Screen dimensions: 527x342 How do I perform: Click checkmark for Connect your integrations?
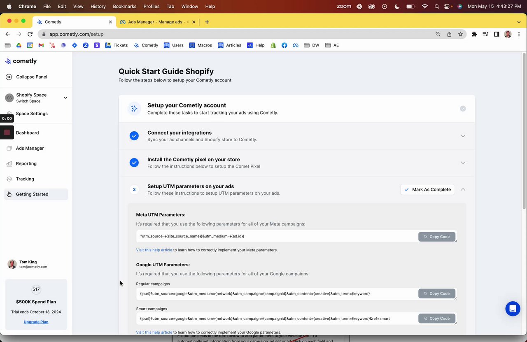[134, 136]
